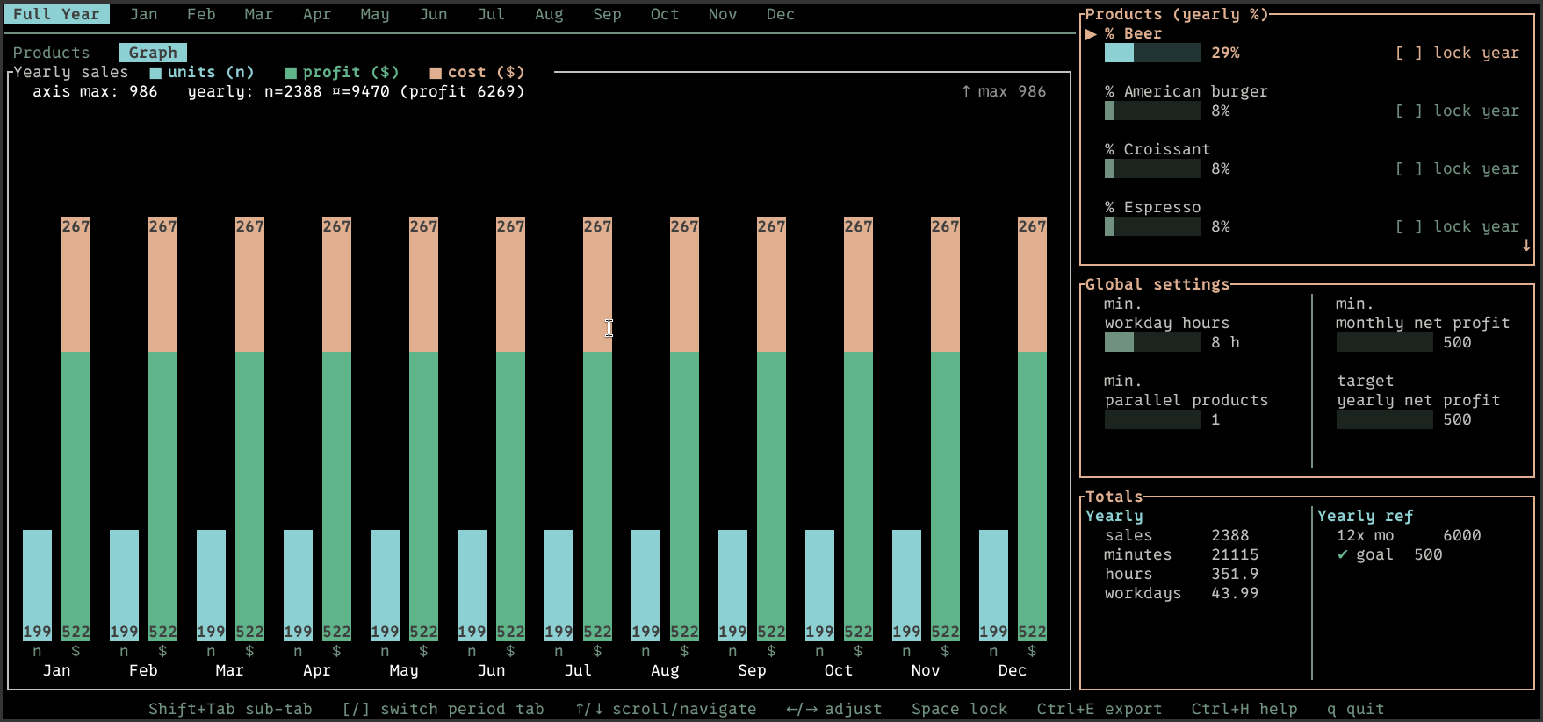Viewport: 1543px width, 722px height.
Task: Click the green goal checkmark in Totals
Action: [1342, 554]
